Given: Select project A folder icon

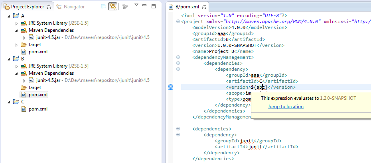Looking at the screenshot, I should pos(16,16).
